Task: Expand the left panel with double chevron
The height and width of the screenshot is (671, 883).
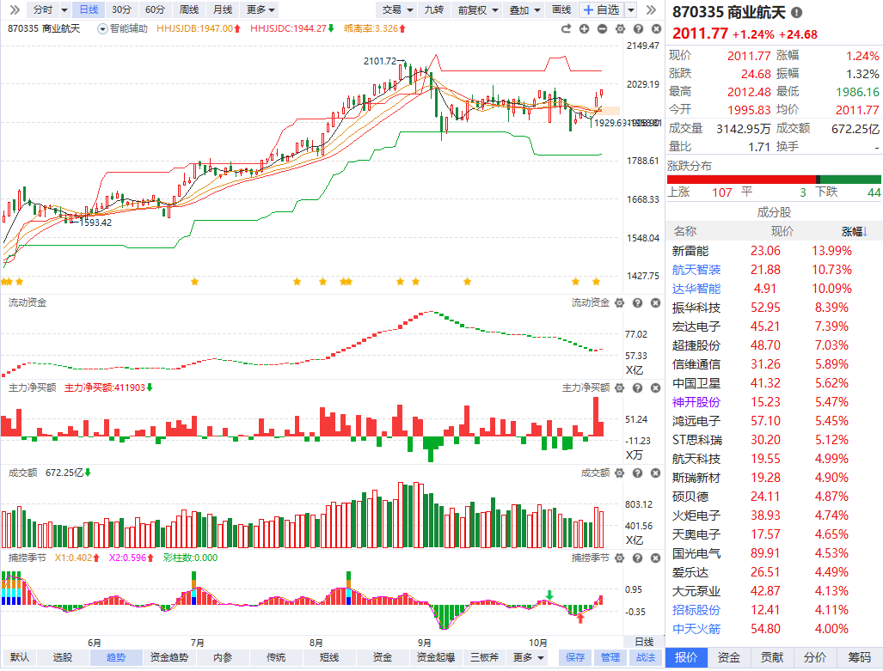Action: (x=14, y=9)
